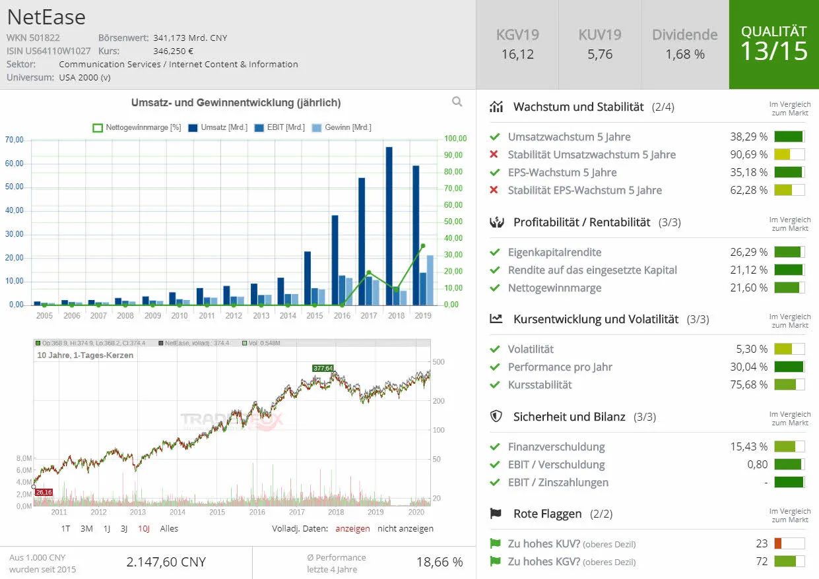Screen dimensions: 819x579
Task: Switch price chart to 1T range
Action: [66, 529]
